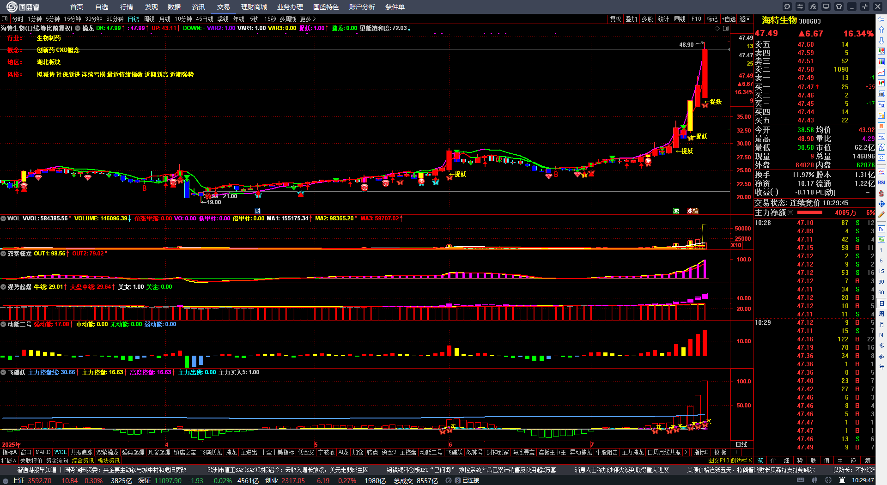This screenshot has height=485, width=887.
Task: Open the trend line chart sidebar icon
Action: coord(881,73)
